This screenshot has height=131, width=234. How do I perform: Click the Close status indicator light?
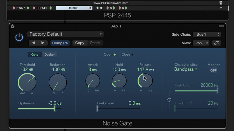(x=132, y=55)
